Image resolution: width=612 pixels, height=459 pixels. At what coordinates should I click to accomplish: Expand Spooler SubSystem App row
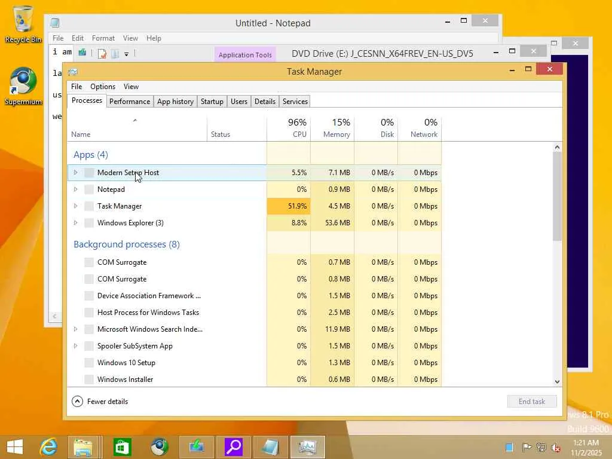(x=75, y=346)
